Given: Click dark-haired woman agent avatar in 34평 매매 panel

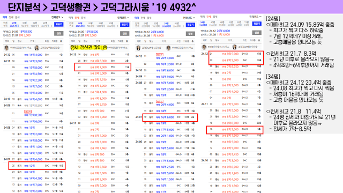Looking at the screenshot, I should 138,48.
